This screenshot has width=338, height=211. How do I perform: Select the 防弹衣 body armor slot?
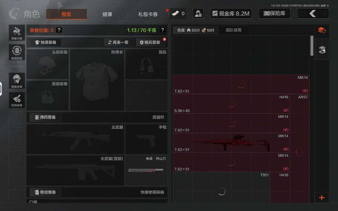click(97, 80)
